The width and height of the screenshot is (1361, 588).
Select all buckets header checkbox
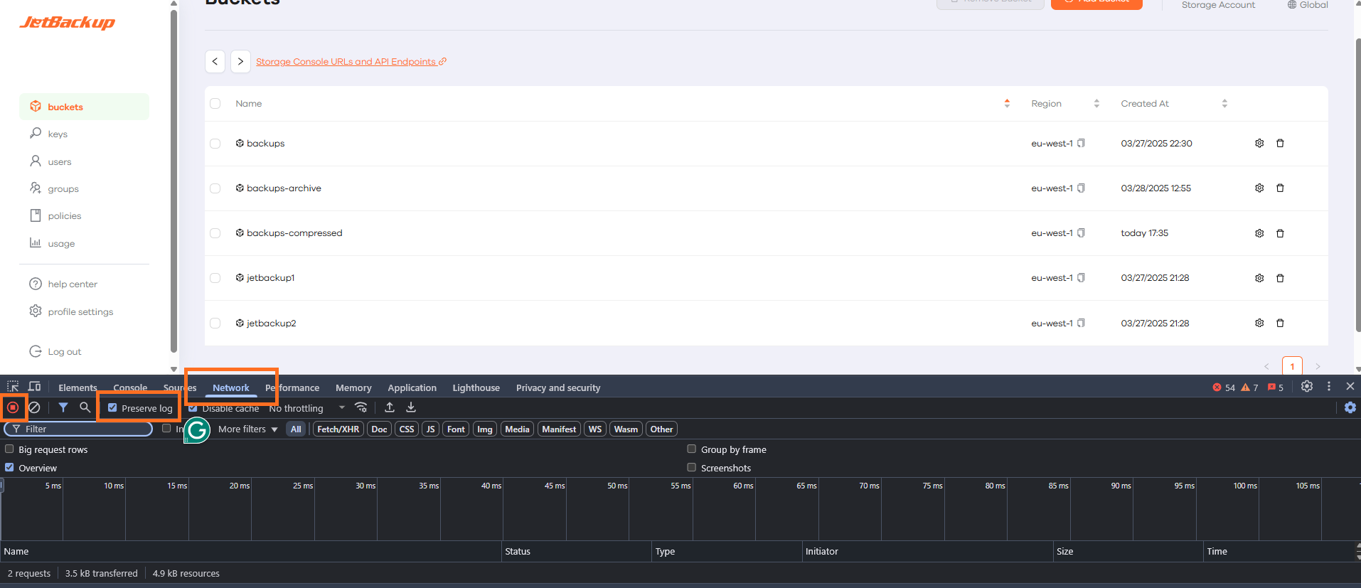[215, 103]
